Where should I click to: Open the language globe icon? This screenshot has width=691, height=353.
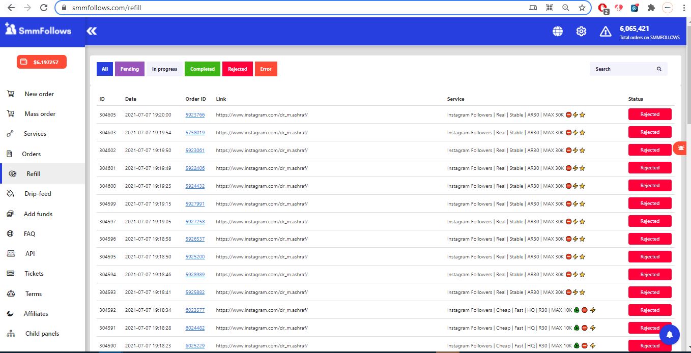(558, 32)
